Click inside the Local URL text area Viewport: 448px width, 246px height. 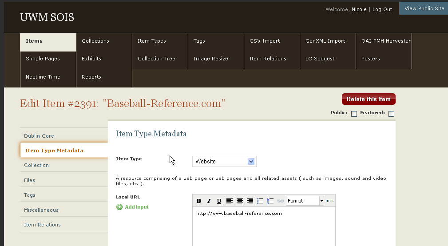264,229
